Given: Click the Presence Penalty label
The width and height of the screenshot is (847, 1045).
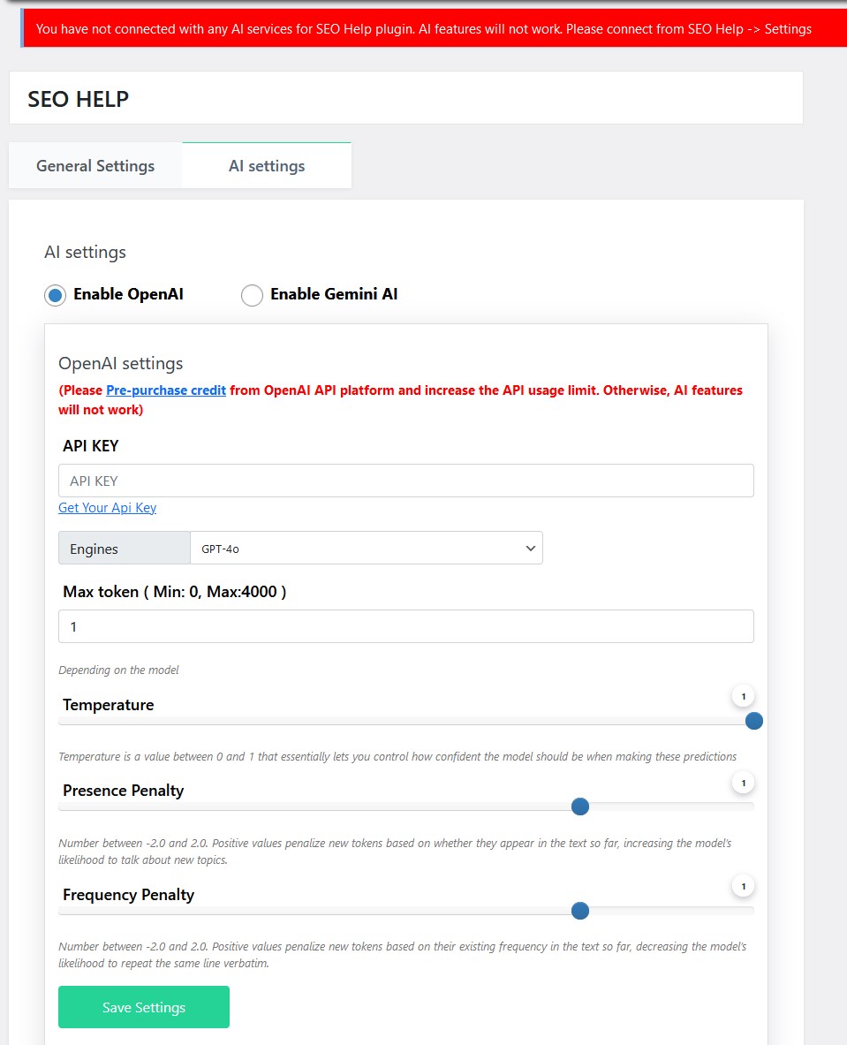Looking at the screenshot, I should 124,791.
